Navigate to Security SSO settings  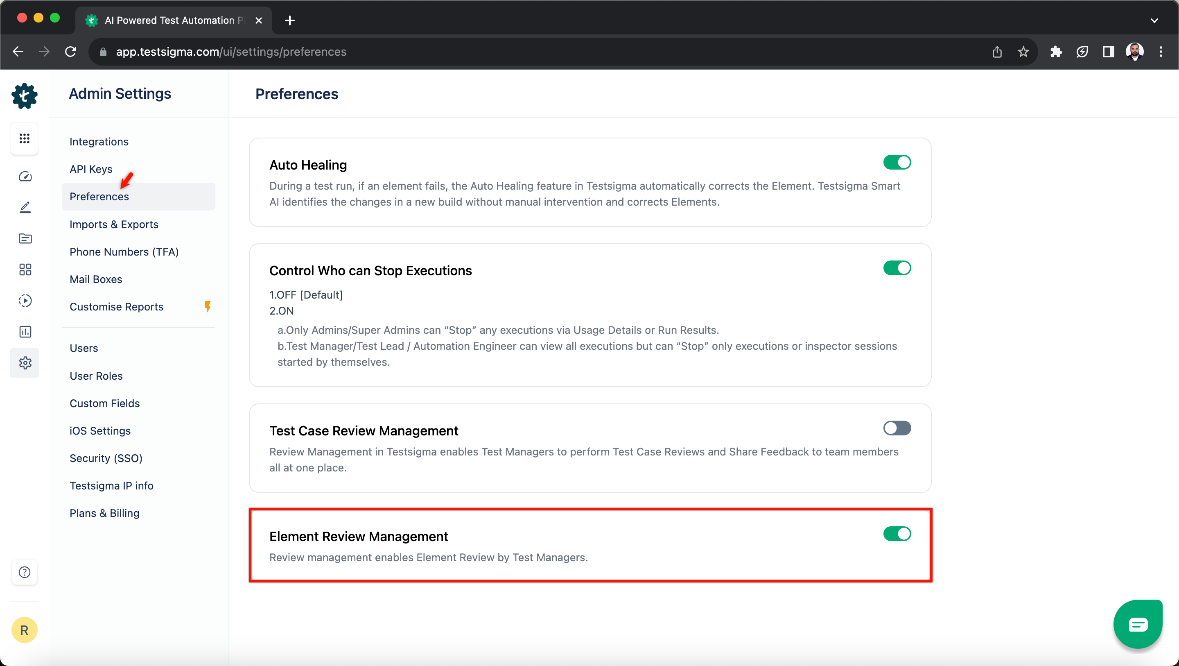coord(106,458)
